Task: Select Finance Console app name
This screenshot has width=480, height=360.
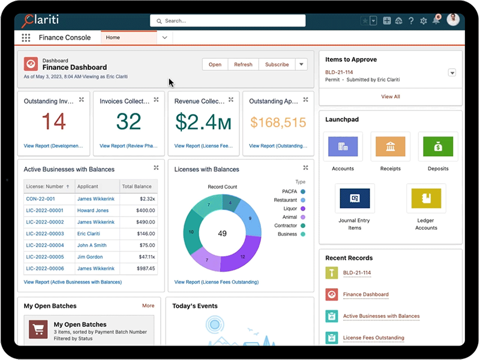Action: (x=66, y=37)
